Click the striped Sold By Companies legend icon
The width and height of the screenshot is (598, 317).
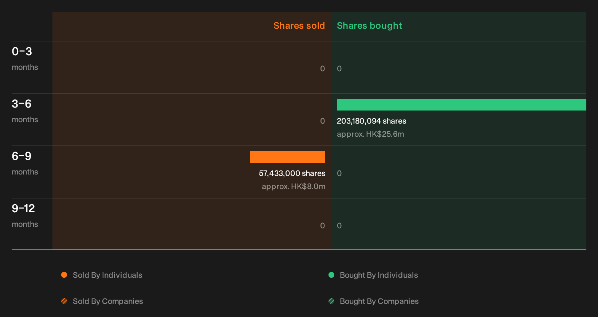point(64,301)
